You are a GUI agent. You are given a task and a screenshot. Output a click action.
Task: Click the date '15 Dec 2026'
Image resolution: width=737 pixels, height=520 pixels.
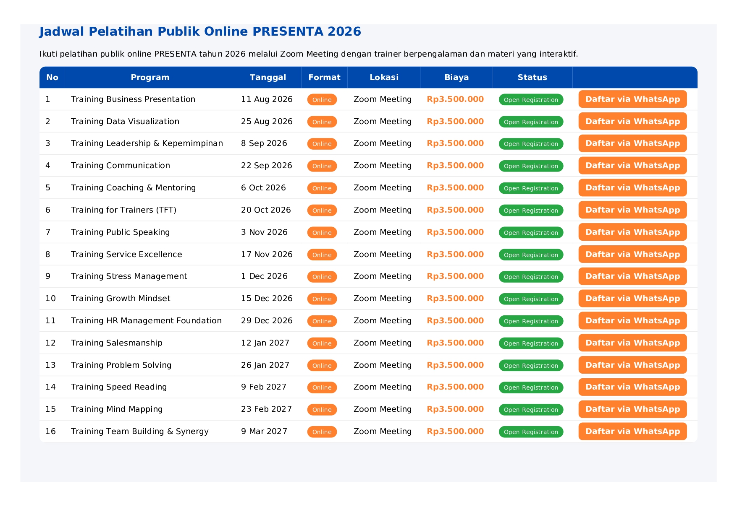pyautogui.click(x=267, y=299)
